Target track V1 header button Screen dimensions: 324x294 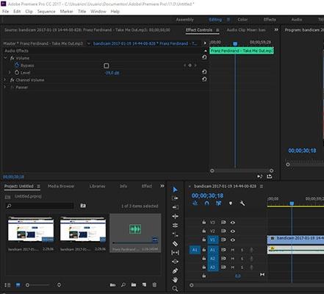point(212,240)
